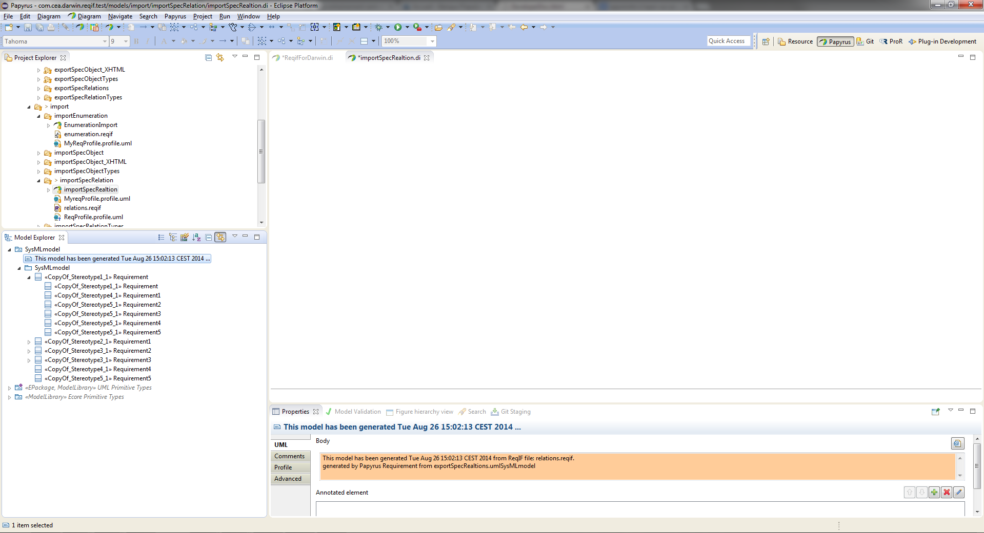Click the Quick Access field
This screenshot has height=533, width=984.
(728, 41)
